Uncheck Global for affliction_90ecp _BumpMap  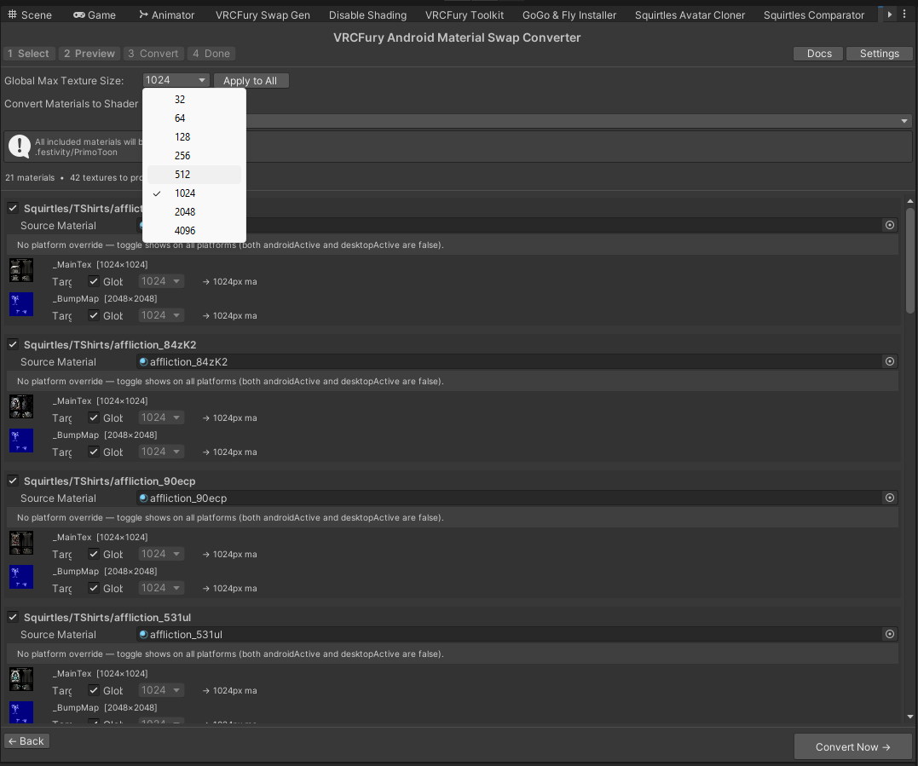click(x=94, y=588)
